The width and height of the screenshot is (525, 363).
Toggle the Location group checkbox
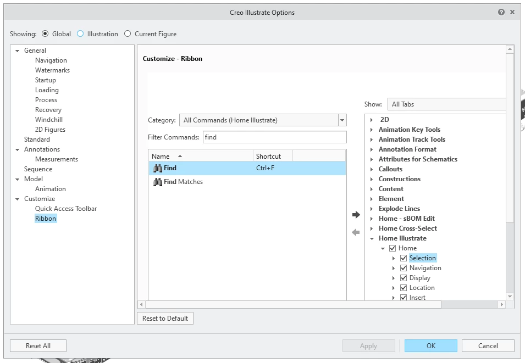404,288
